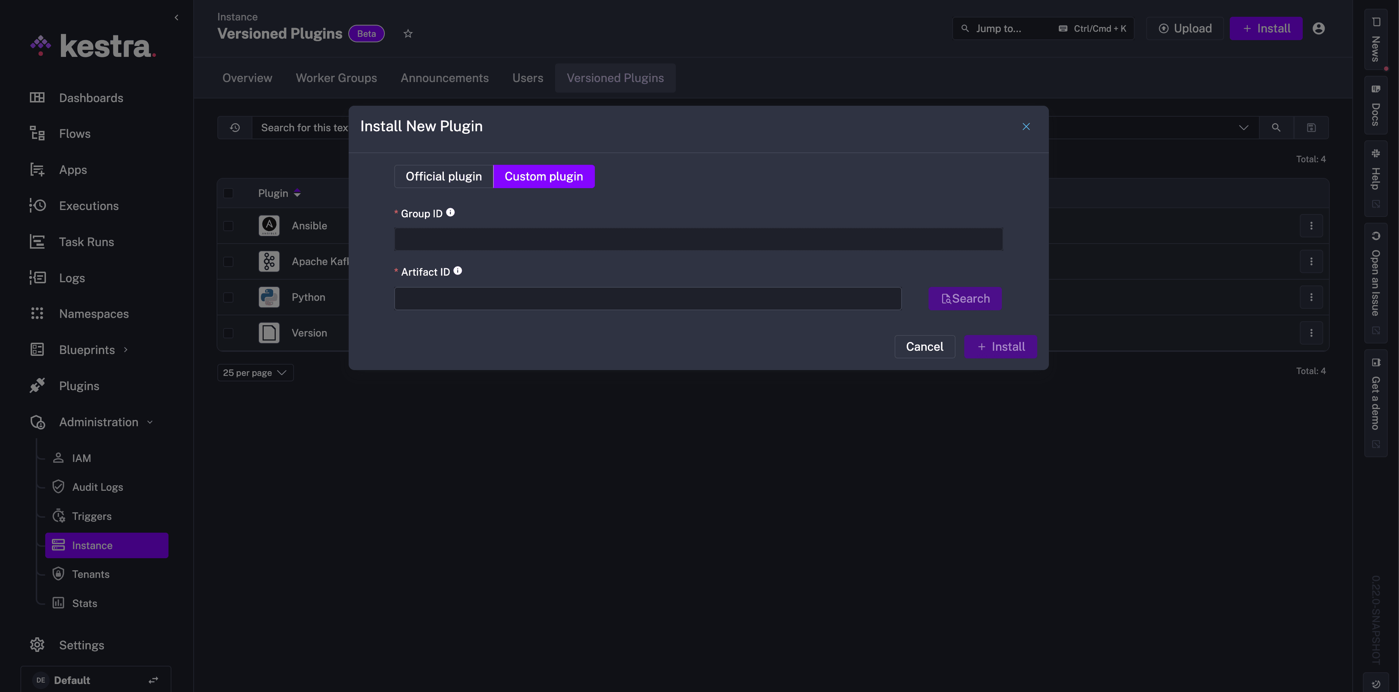Click the Group ID info tooltip icon

[450, 212]
